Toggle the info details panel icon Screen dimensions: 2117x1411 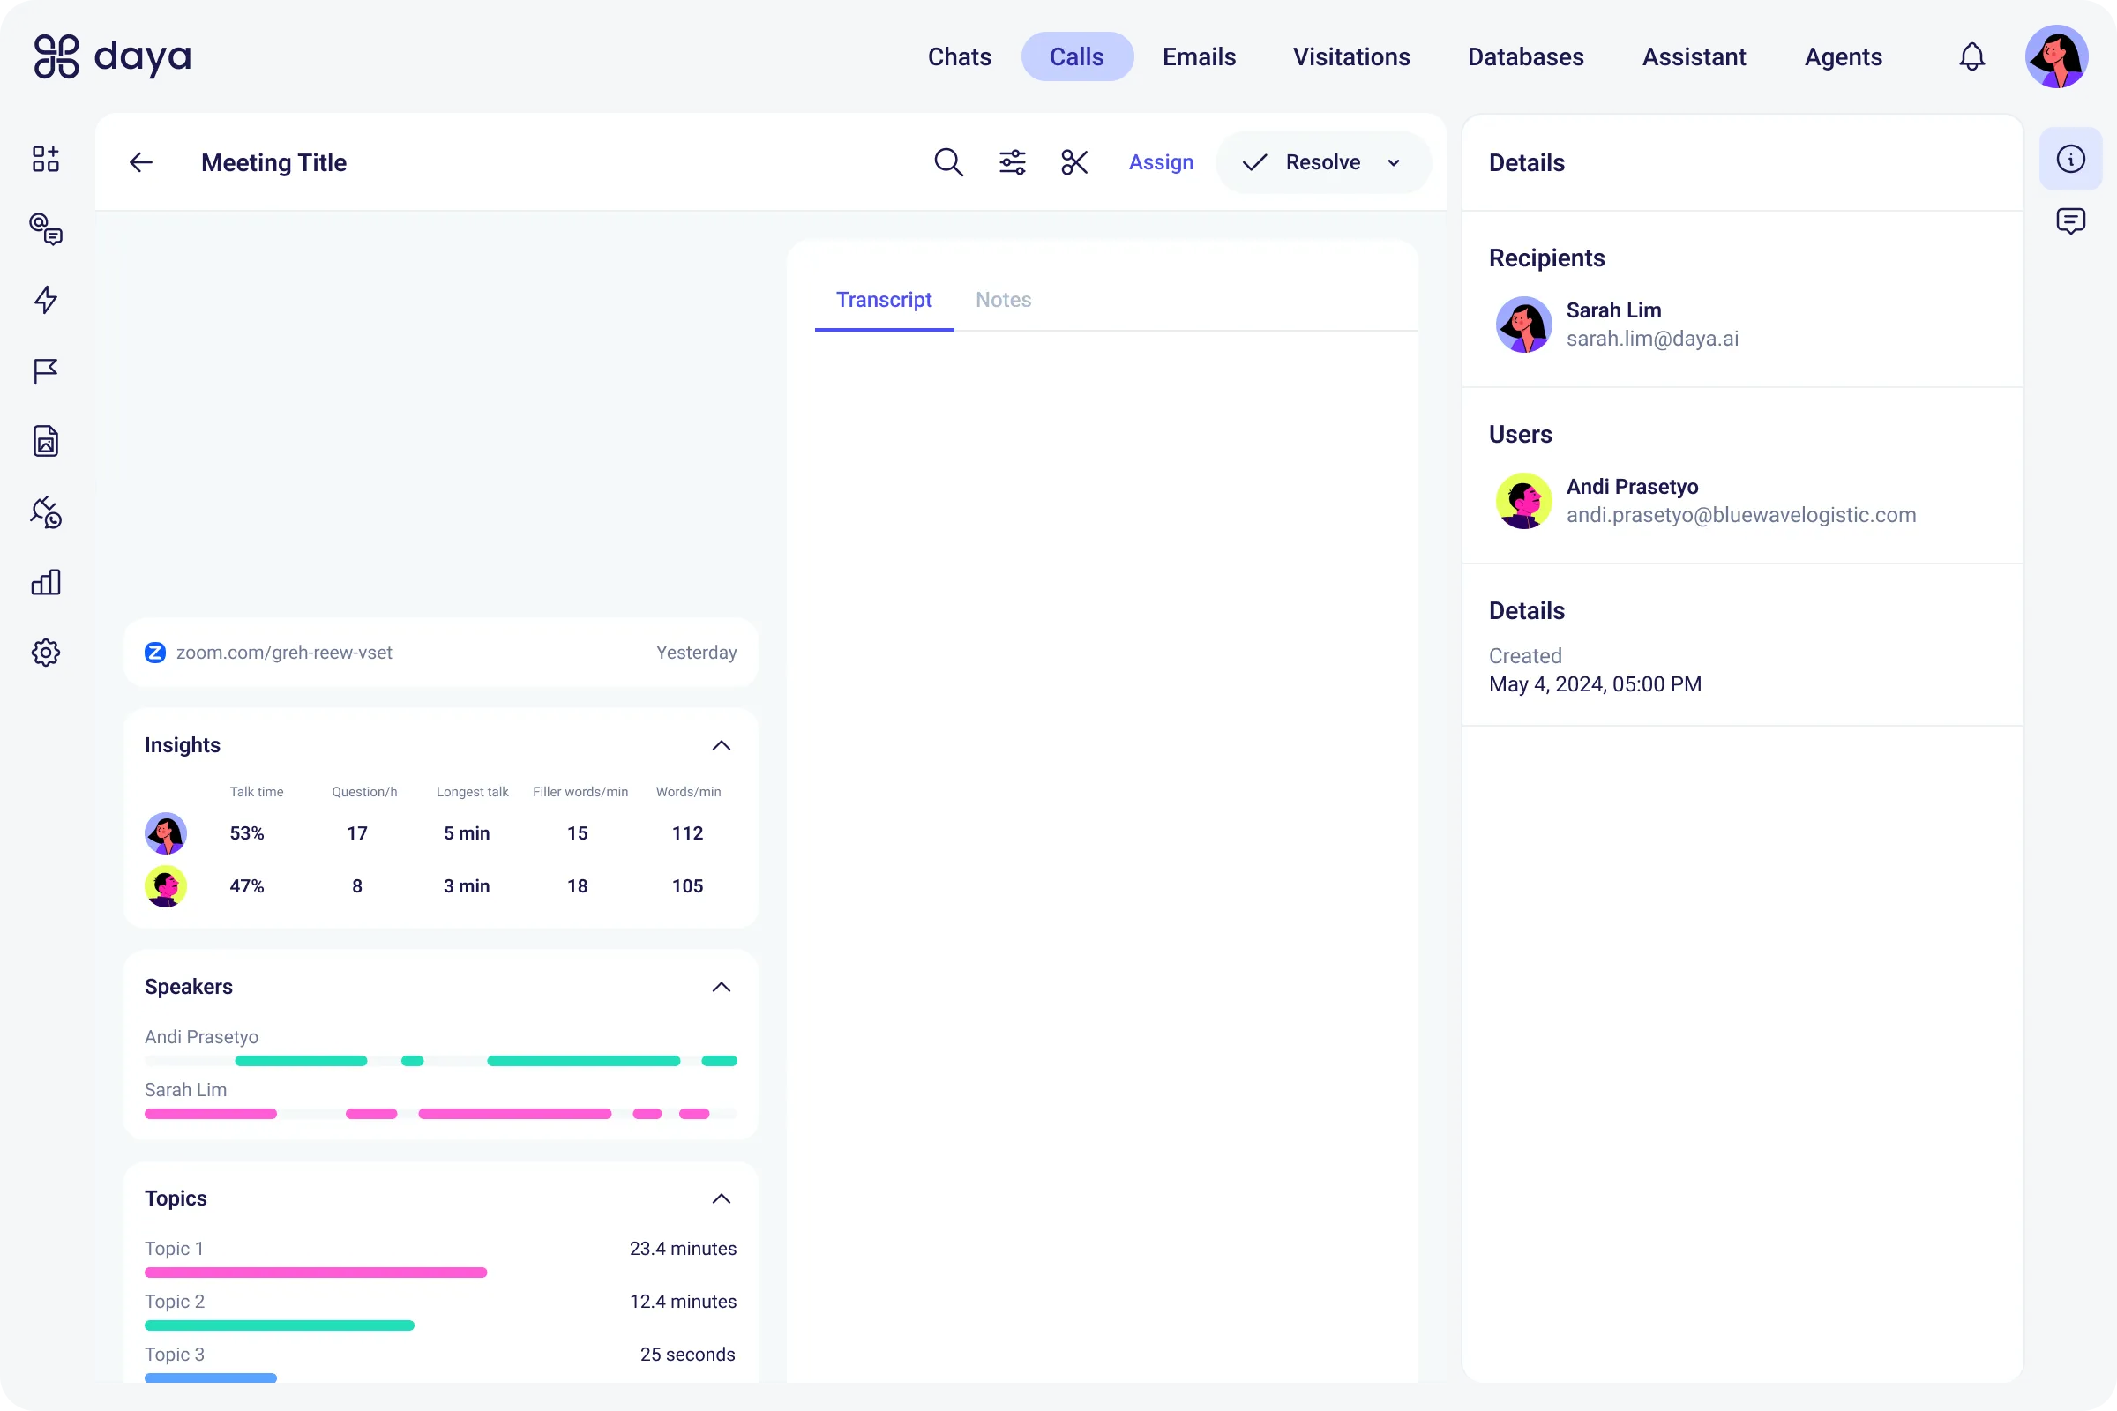click(x=2070, y=160)
